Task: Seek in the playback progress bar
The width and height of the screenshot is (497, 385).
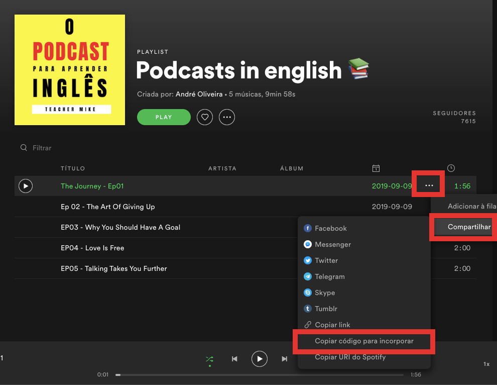Action: coord(259,375)
